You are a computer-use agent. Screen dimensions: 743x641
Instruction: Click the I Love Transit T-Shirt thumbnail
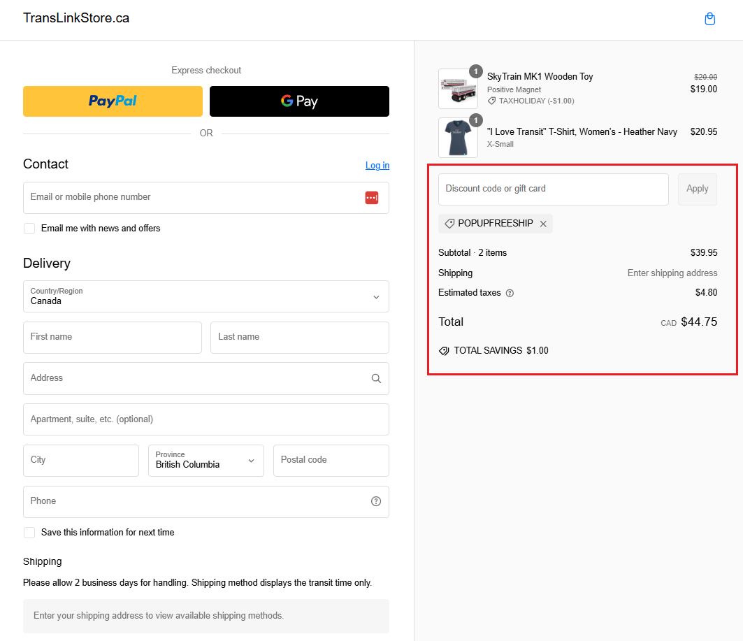(x=458, y=138)
